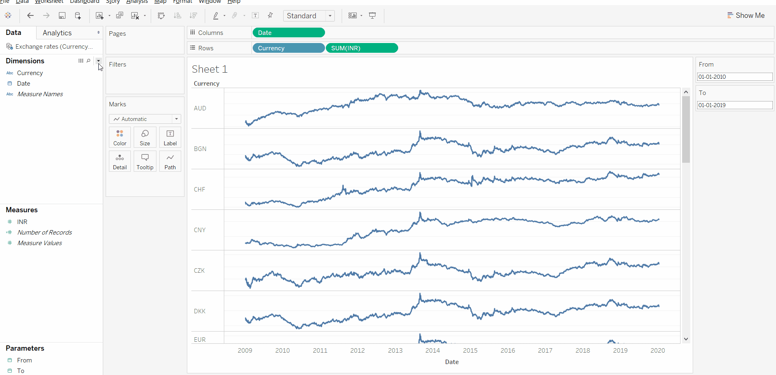Click the Size button in Marks card
Image resolution: width=776 pixels, height=375 pixels.
pos(145,137)
